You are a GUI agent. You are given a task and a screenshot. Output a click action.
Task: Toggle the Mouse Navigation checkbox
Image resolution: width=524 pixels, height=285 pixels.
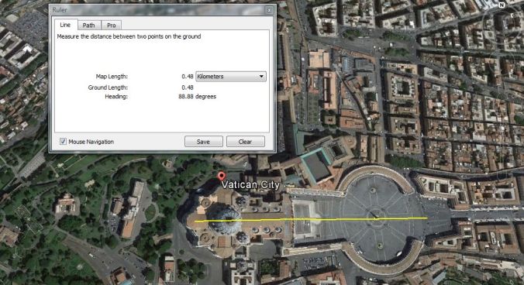(63, 142)
